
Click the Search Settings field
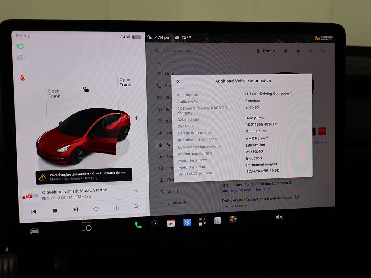coord(178,51)
